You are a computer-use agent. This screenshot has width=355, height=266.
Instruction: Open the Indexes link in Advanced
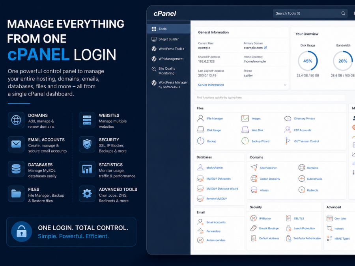click(x=339, y=229)
